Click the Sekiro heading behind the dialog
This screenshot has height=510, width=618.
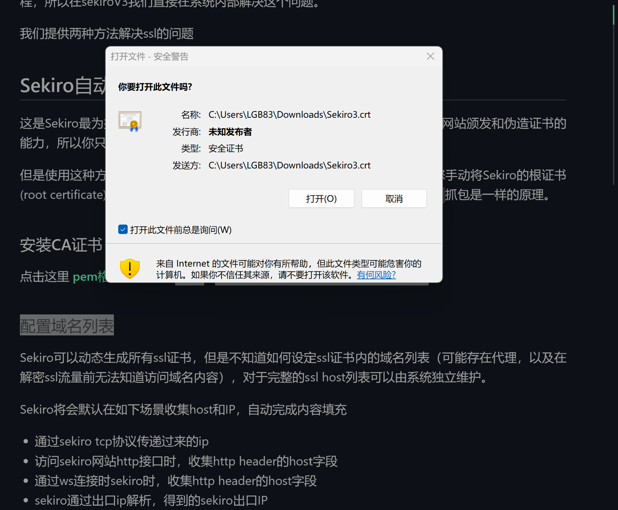[63, 85]
